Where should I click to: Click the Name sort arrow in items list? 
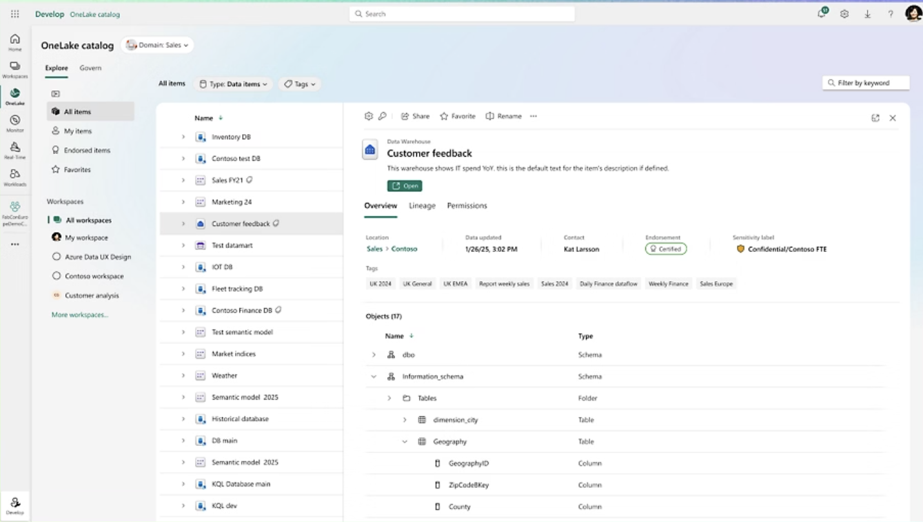coord(221,118)
